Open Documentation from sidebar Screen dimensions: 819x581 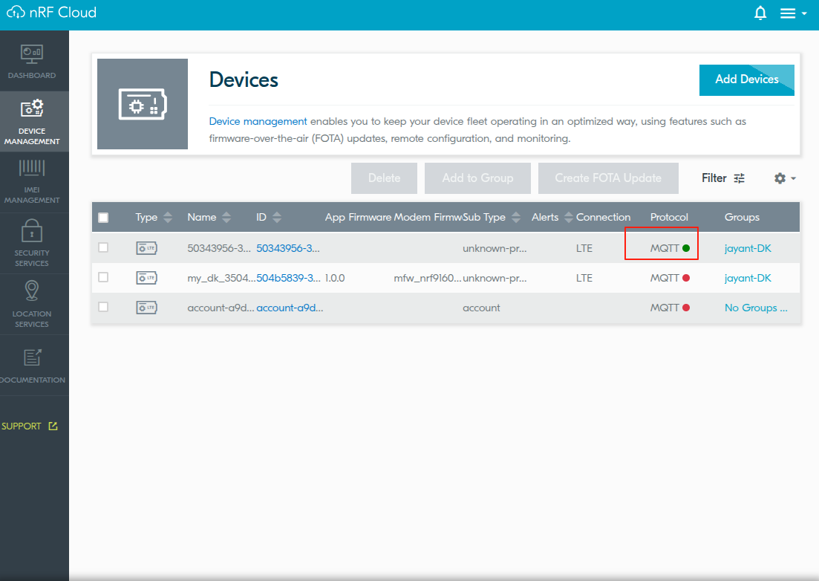point(32,366)
